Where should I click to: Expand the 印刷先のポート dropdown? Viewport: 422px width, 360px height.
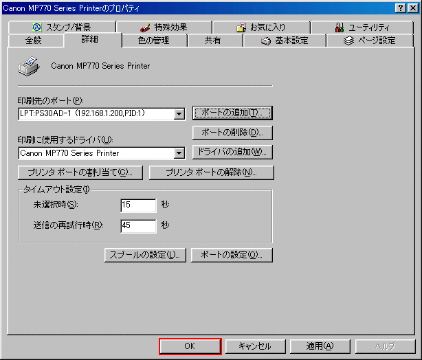pyautogui.click(x=179, y=114)
